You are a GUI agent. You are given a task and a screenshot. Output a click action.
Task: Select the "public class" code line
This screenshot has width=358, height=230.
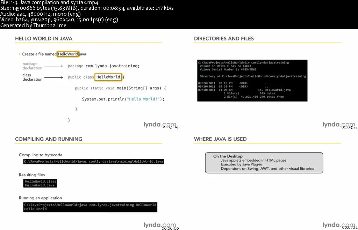tap(96, 77)
